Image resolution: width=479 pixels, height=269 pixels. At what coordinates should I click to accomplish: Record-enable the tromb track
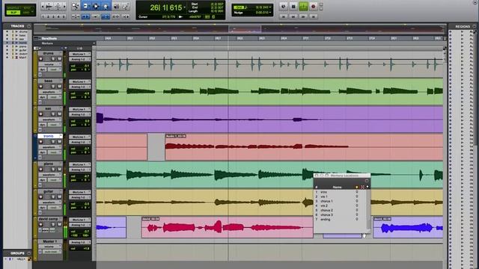tap(41, 142)
